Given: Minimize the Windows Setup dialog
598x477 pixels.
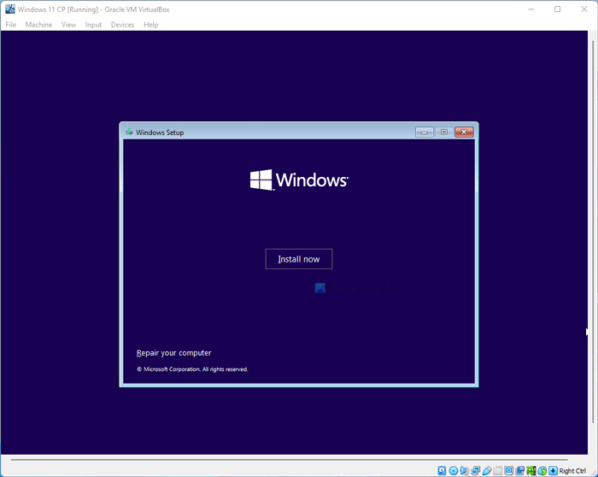Looking at the screenshot, I should coord(424,132).
